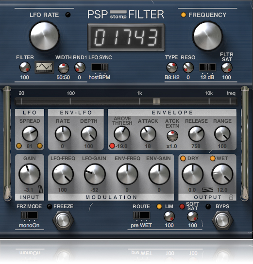Click the red ABOVE THRESH indicator LED
The width and height of the screenshot is (253, 264).
point(112,146)
